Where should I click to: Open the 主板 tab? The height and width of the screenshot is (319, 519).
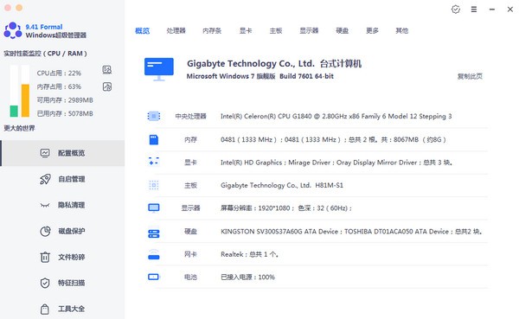click(x=275, y=31)
